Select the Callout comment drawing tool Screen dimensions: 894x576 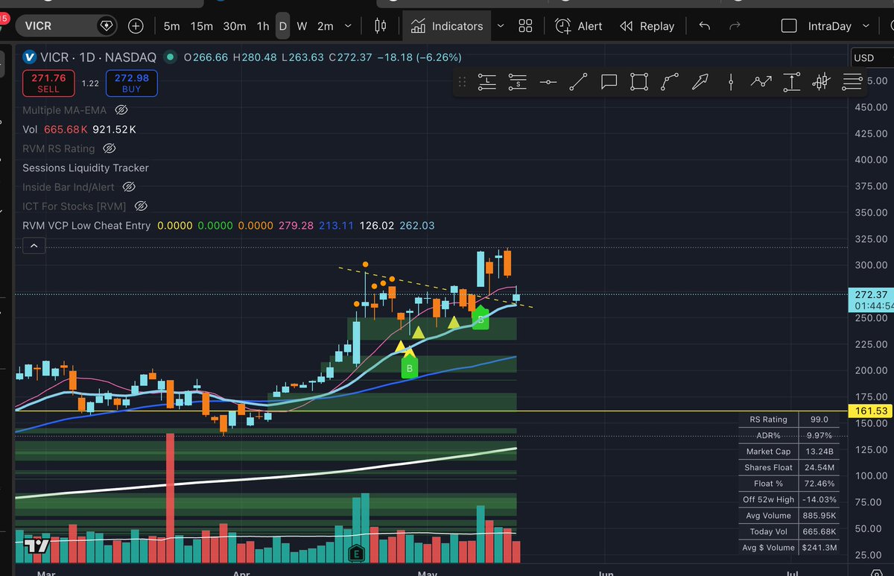[x=609, y=82]
